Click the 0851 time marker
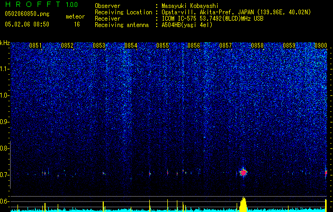 tap(35, 46)
